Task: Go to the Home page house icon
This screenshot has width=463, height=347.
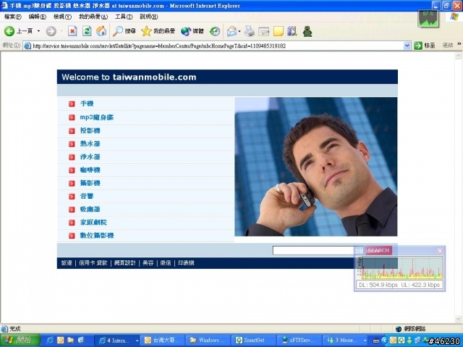Action: coord(101,31)
